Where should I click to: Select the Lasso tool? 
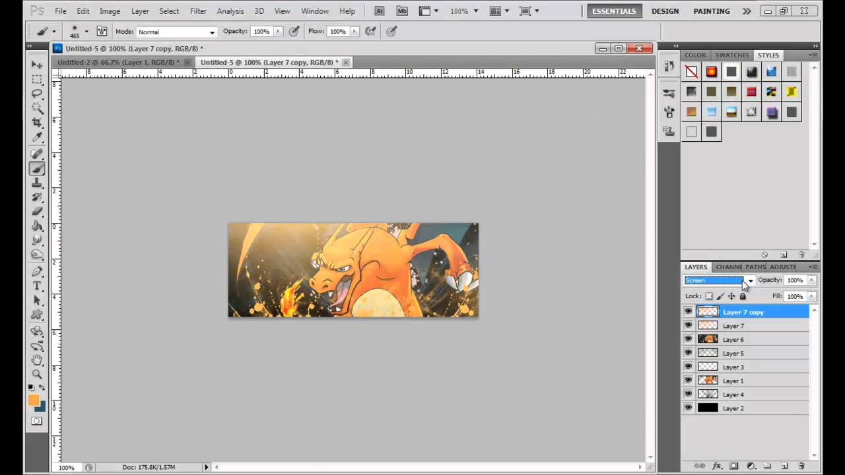[x=37, y=94]
